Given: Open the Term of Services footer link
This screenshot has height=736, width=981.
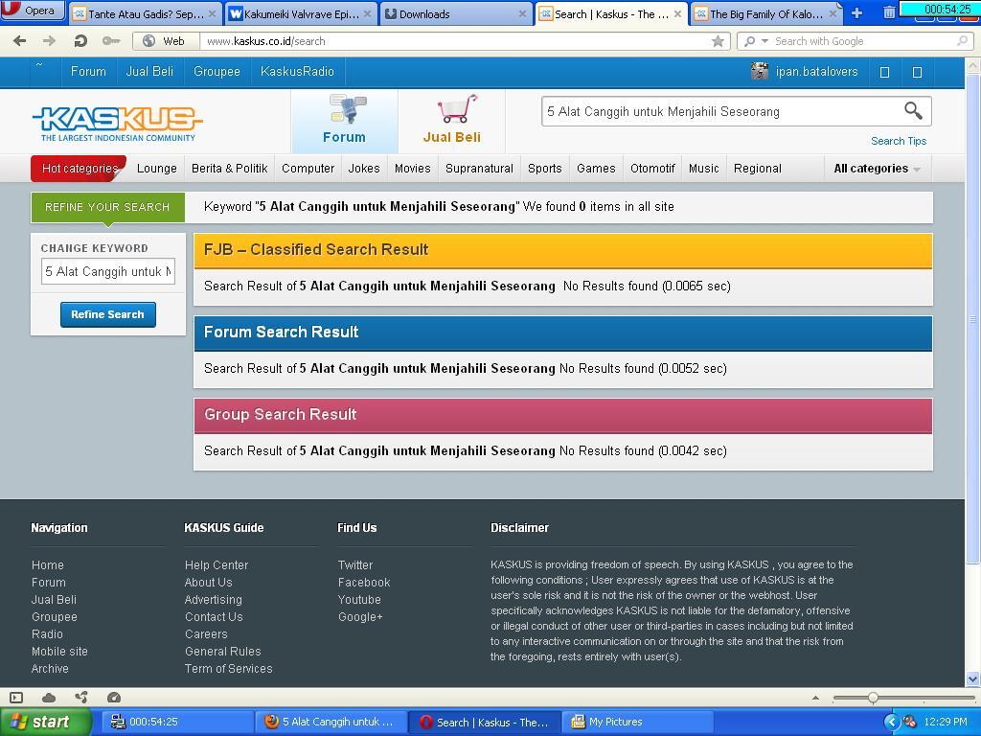Looking at the screenshot, I should point(228,668).
